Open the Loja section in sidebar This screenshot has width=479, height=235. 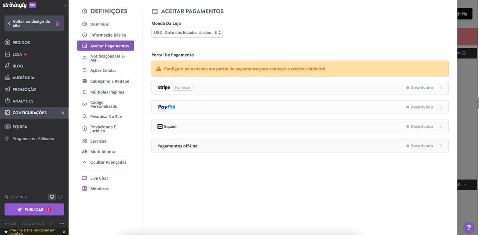coord(17,54)
